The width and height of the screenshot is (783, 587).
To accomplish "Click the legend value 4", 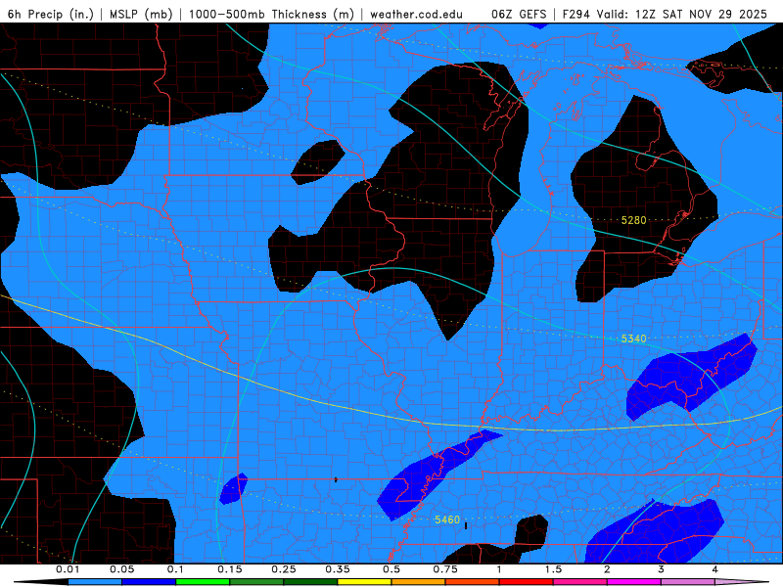I will (x=714, y=569).
